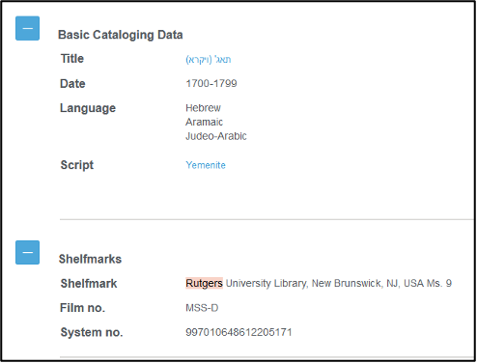Select the date value 1700-1799
This screenshot has height=363, width=477.
pos(211,83)
